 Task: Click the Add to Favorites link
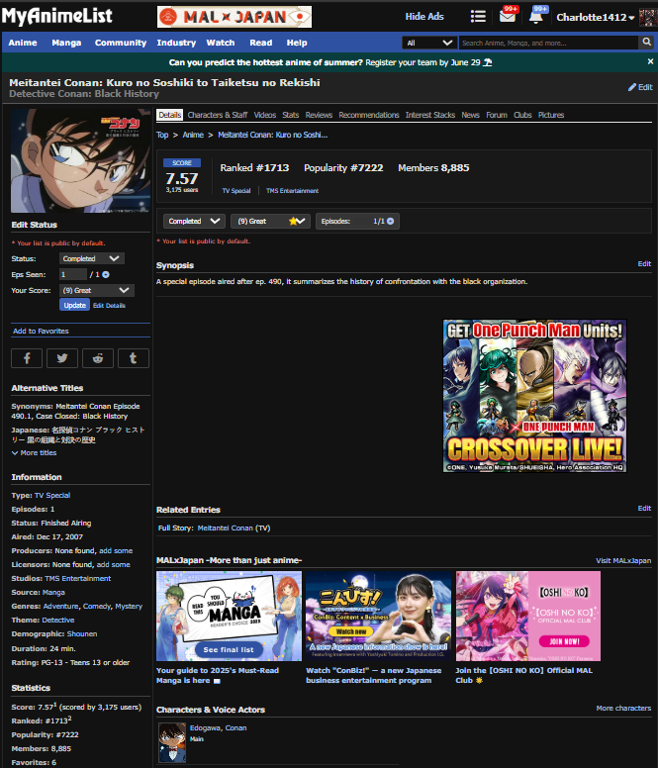tap(41, 331)
